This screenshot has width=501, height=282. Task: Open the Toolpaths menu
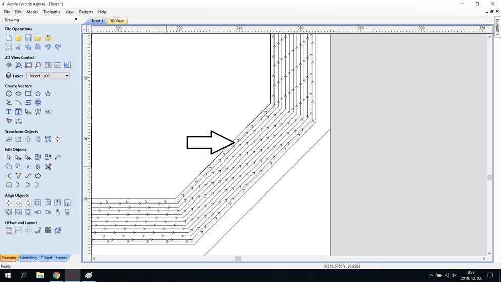coord(52,12)
